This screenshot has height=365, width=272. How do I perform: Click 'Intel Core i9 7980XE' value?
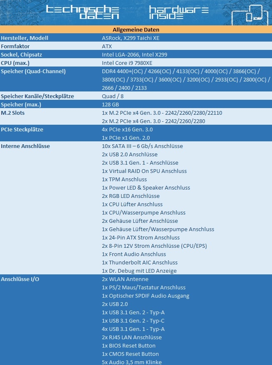click(x=127, y=63)
